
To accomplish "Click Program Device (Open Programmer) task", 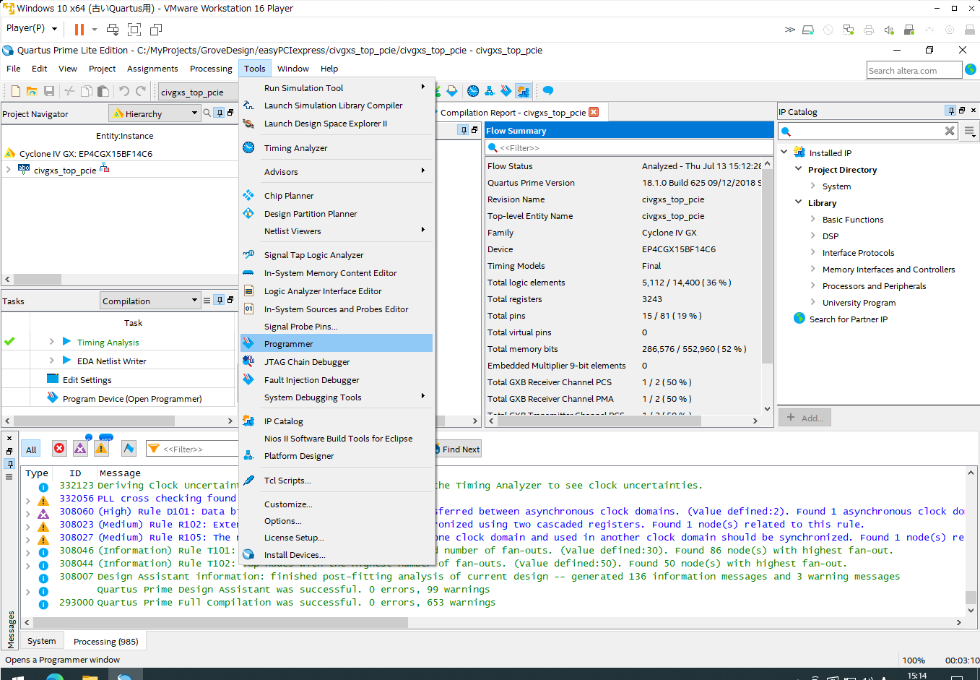I will 132,399.
